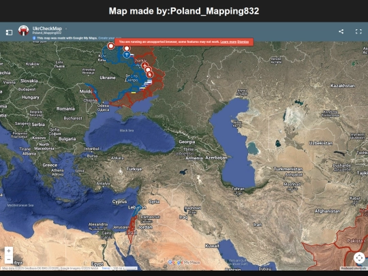Select the red soldier marker east of Dnipro
Screen dimensions: 368x276
click(150, 75)
